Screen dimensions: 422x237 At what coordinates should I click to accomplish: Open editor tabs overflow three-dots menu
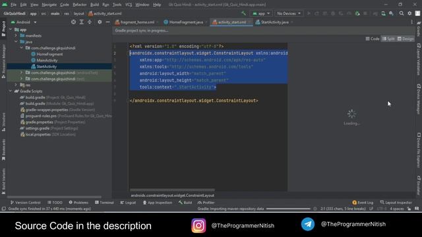click(x=411, y=22)
